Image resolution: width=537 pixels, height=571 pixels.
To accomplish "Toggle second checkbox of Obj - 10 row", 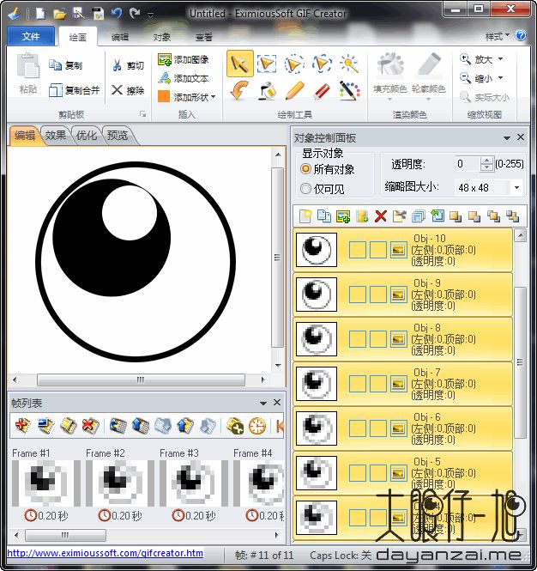I will click(378, 250).
